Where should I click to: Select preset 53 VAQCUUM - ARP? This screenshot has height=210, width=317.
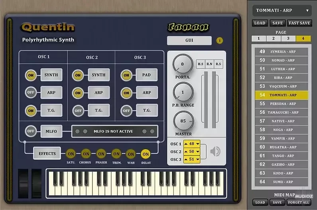(x=282, y=86)
